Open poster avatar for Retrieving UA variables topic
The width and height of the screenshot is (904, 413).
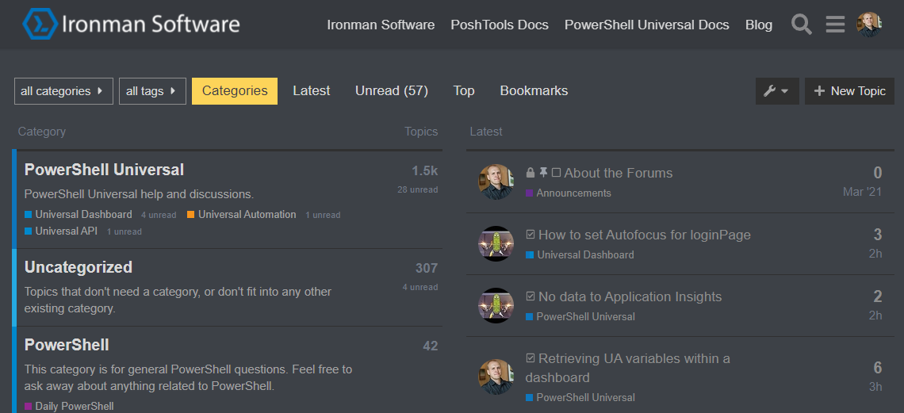[x=496, y=377]
